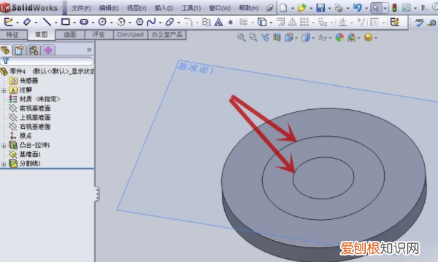Open the Circle tool dropdown arrow
Screen dimensions: 438x262
(x=111, y=23)
